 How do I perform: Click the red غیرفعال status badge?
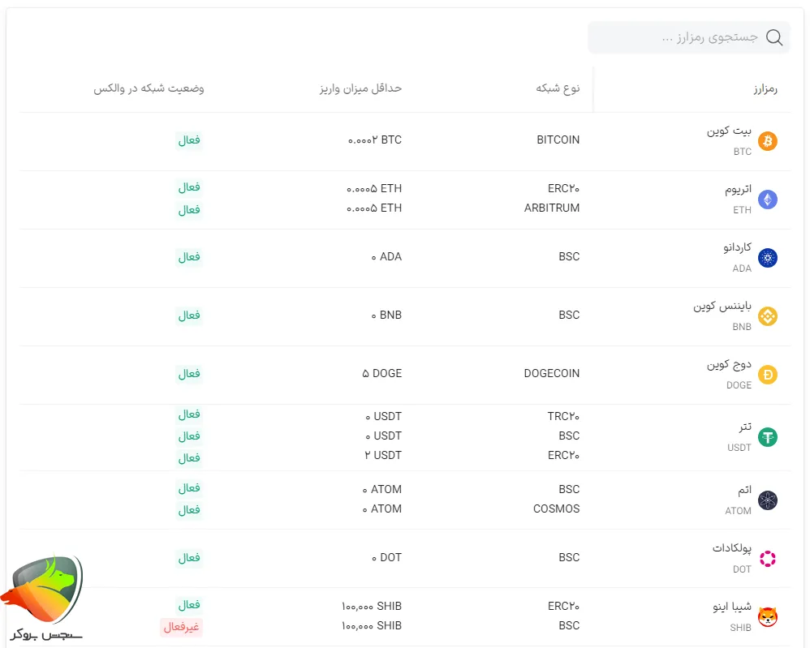(x=181, y=627)
